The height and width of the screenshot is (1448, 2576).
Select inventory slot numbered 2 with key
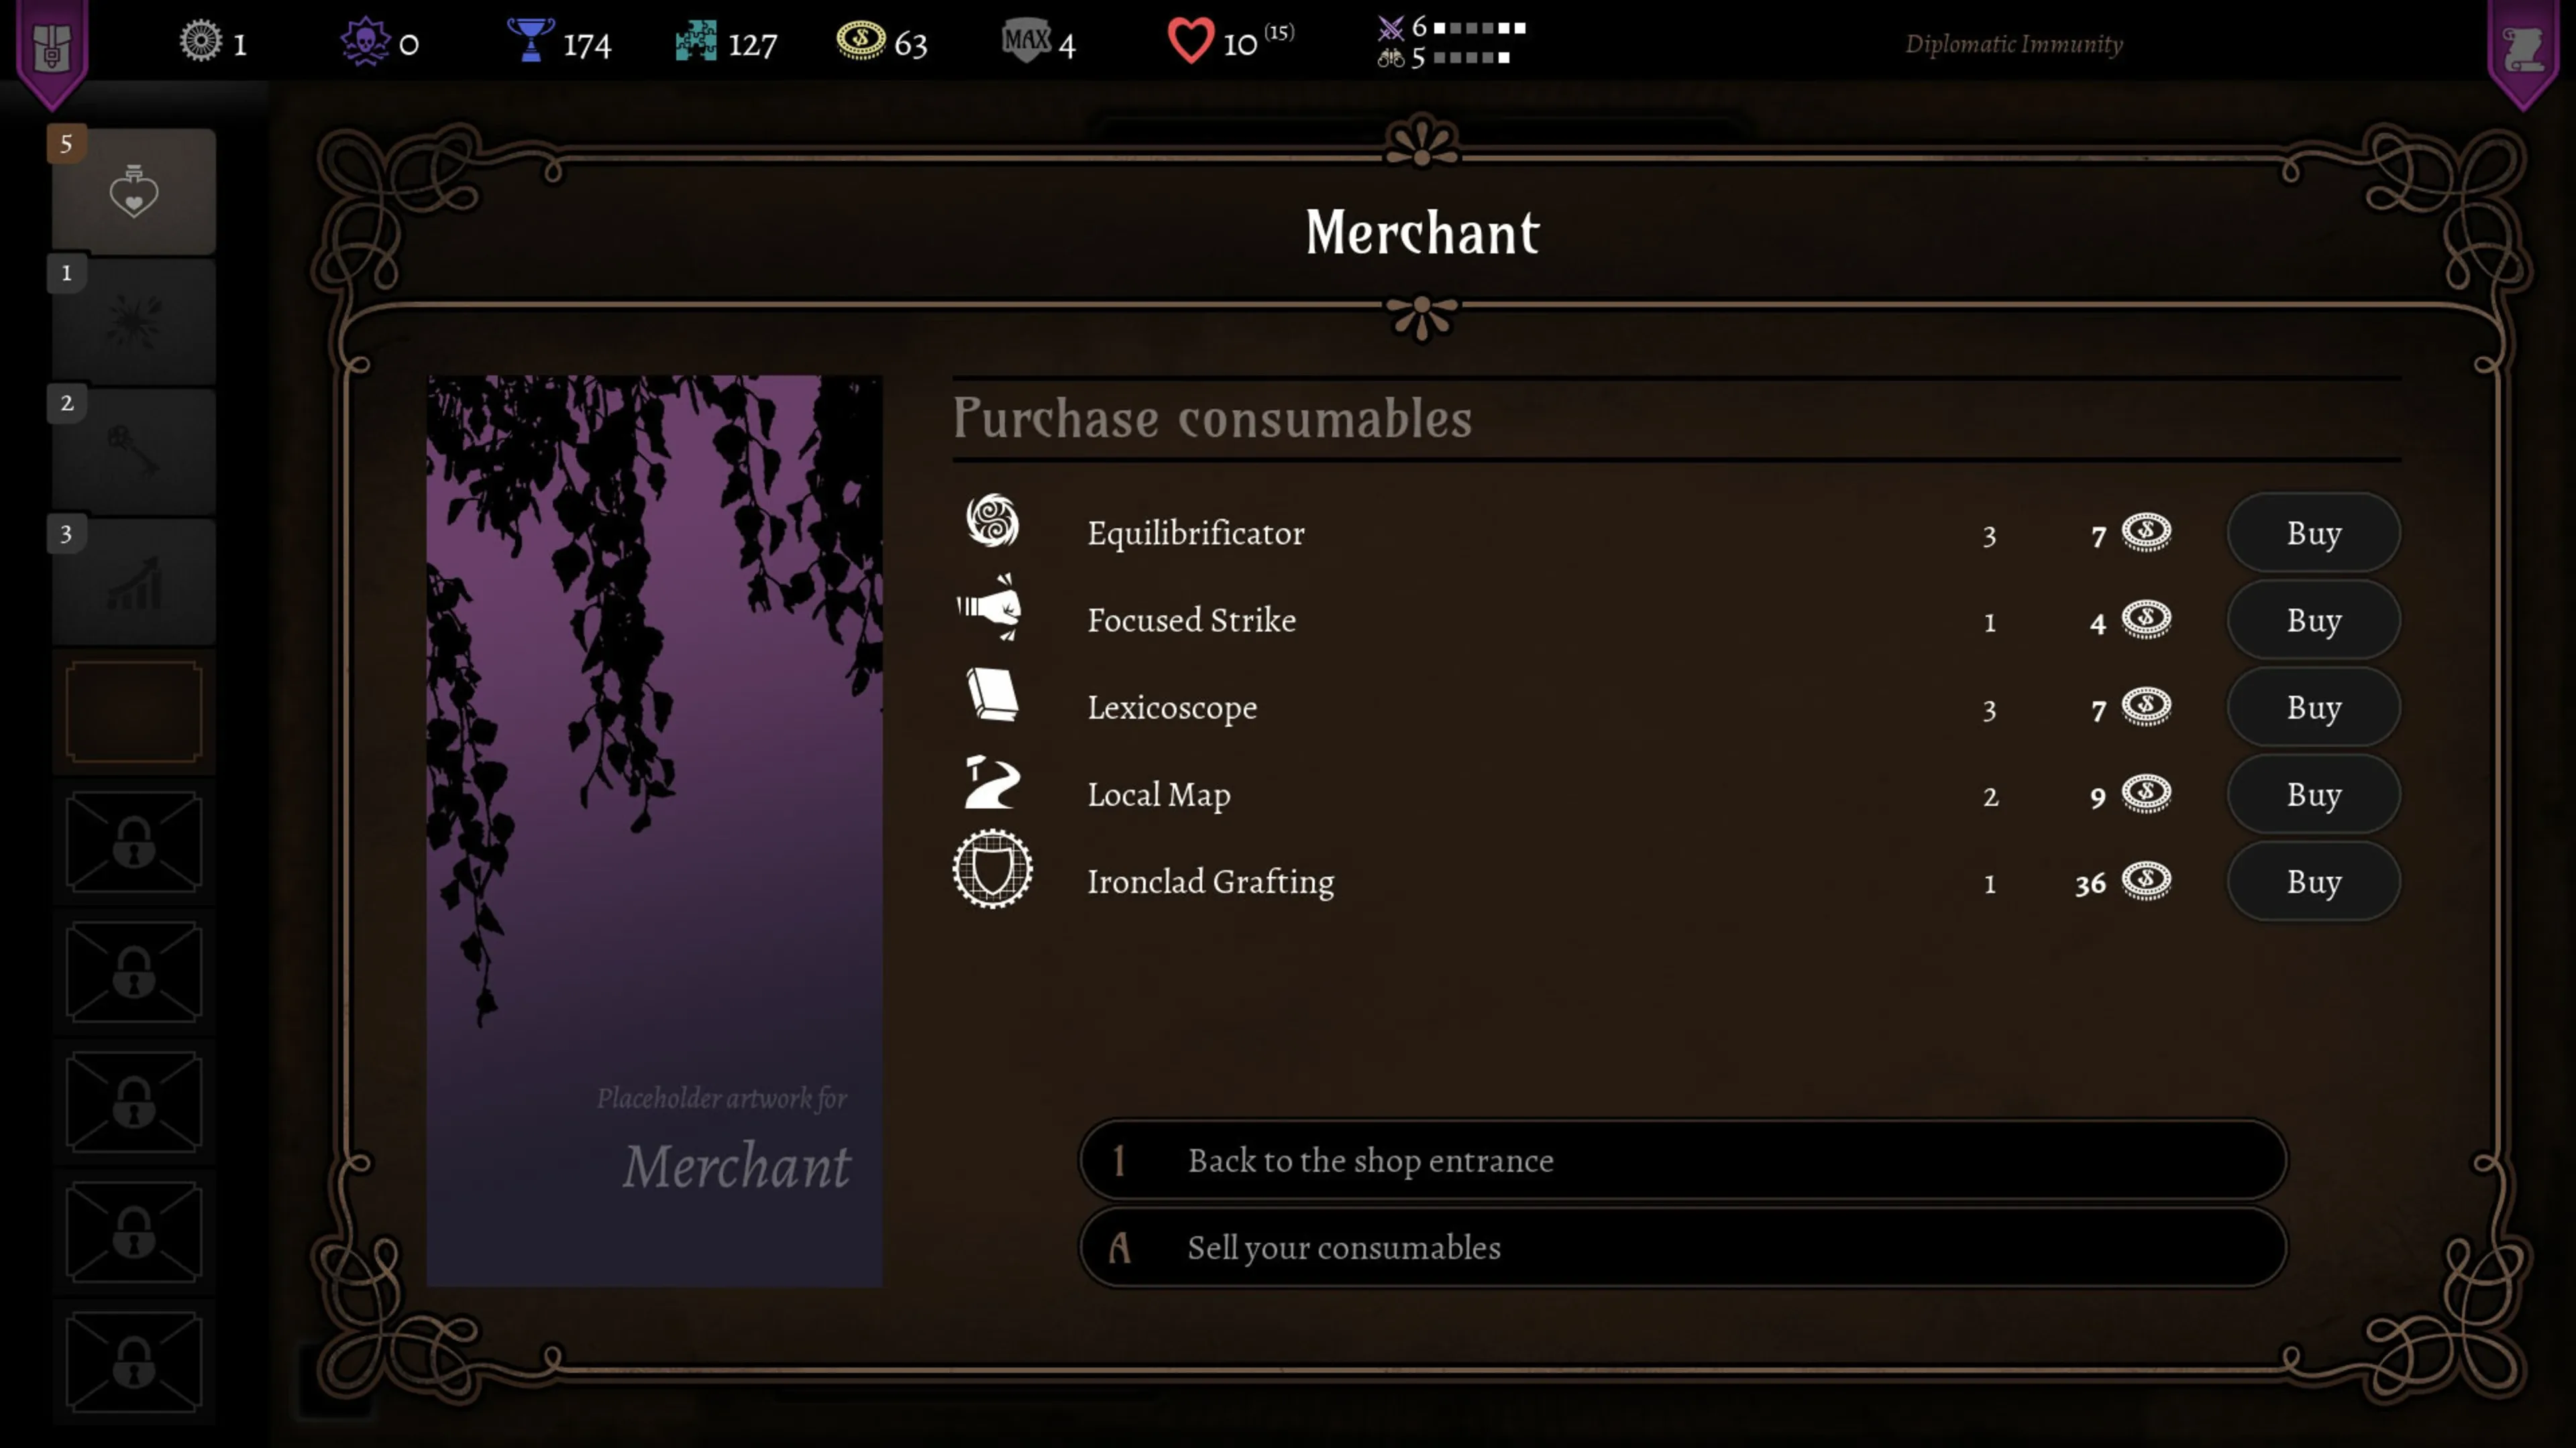133,450
